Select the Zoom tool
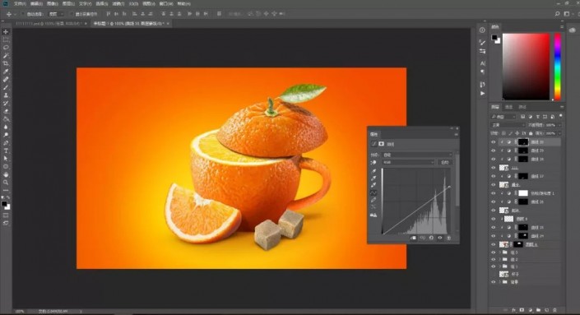The width and height of the screenshot is (580, 315). [6, 183]
